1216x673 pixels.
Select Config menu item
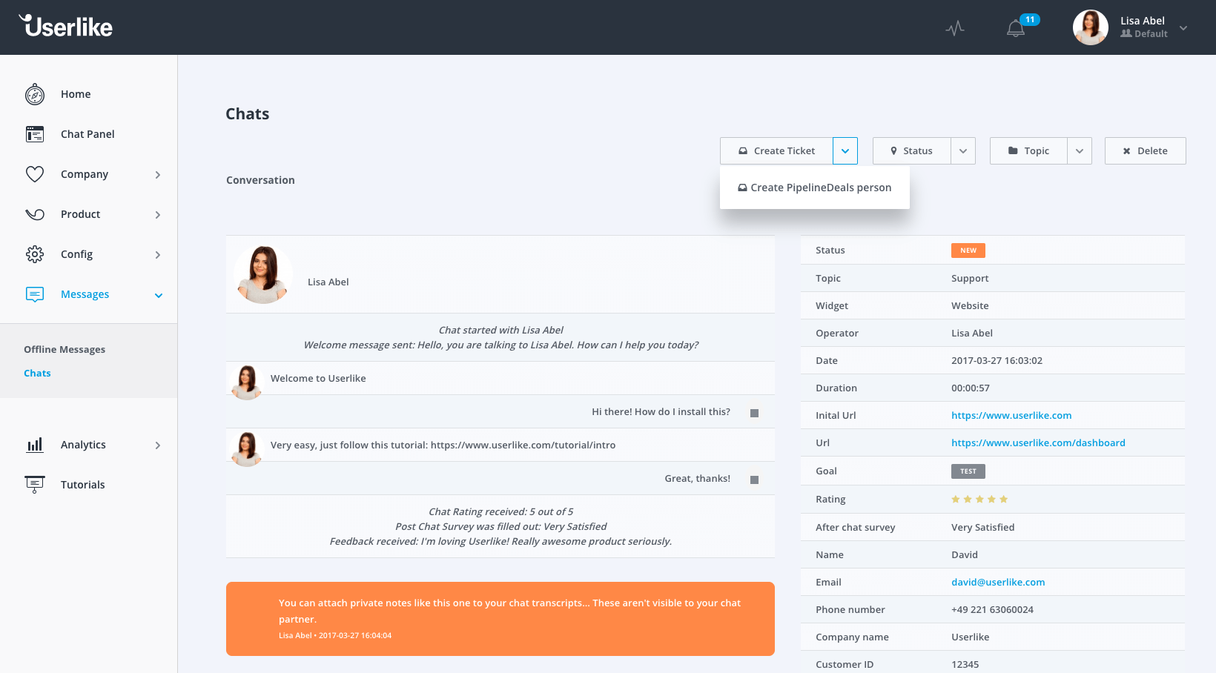pyautogui.click(x=76, y=254)
